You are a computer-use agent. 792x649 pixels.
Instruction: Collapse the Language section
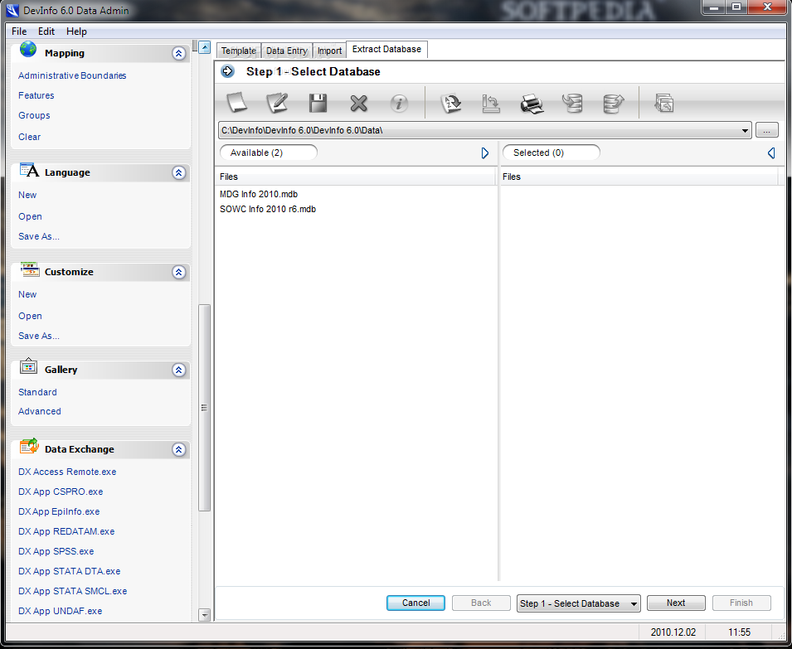pos(179,172)
